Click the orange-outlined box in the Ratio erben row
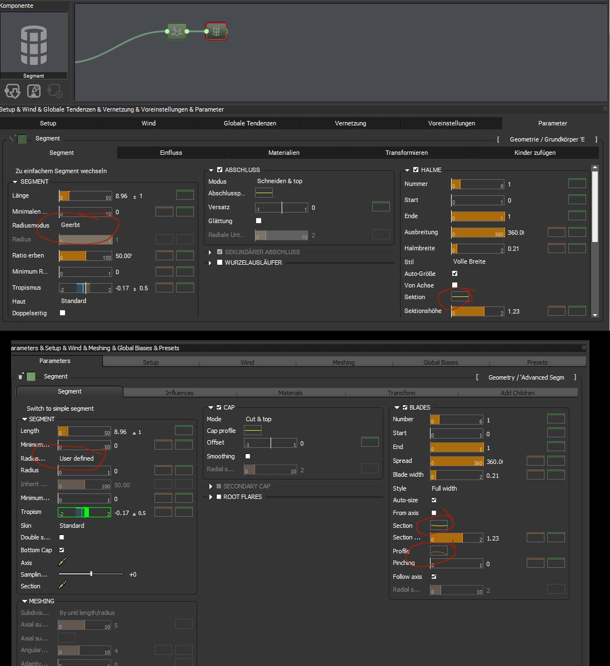Image resolution: width=610 pixels, height=666 pixels. pos(164,255)
